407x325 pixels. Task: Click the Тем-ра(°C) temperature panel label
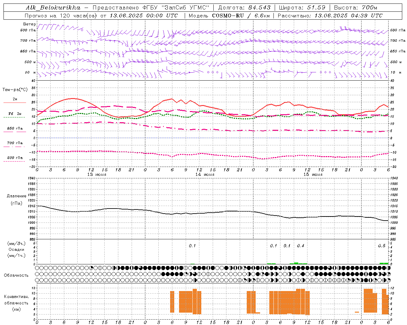[15, 90]
